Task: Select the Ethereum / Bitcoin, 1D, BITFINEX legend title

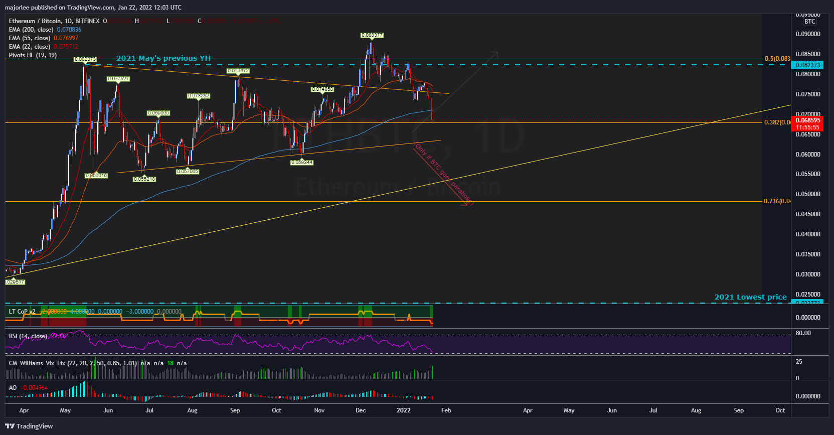Action: pyautogui.click(x=54, y=21)
